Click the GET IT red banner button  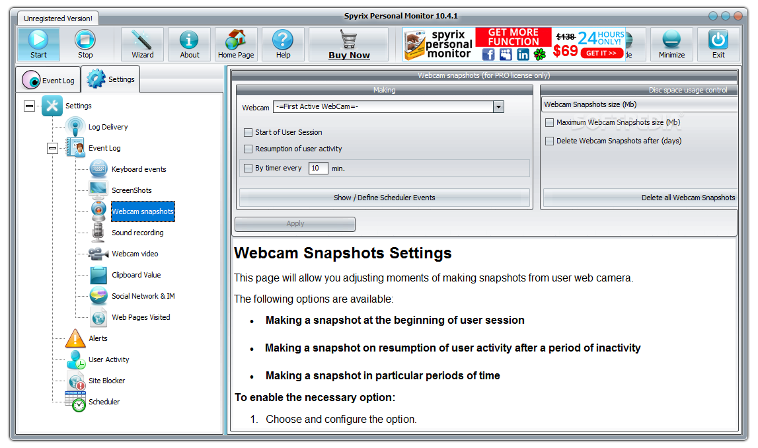(x=601, y=53)
